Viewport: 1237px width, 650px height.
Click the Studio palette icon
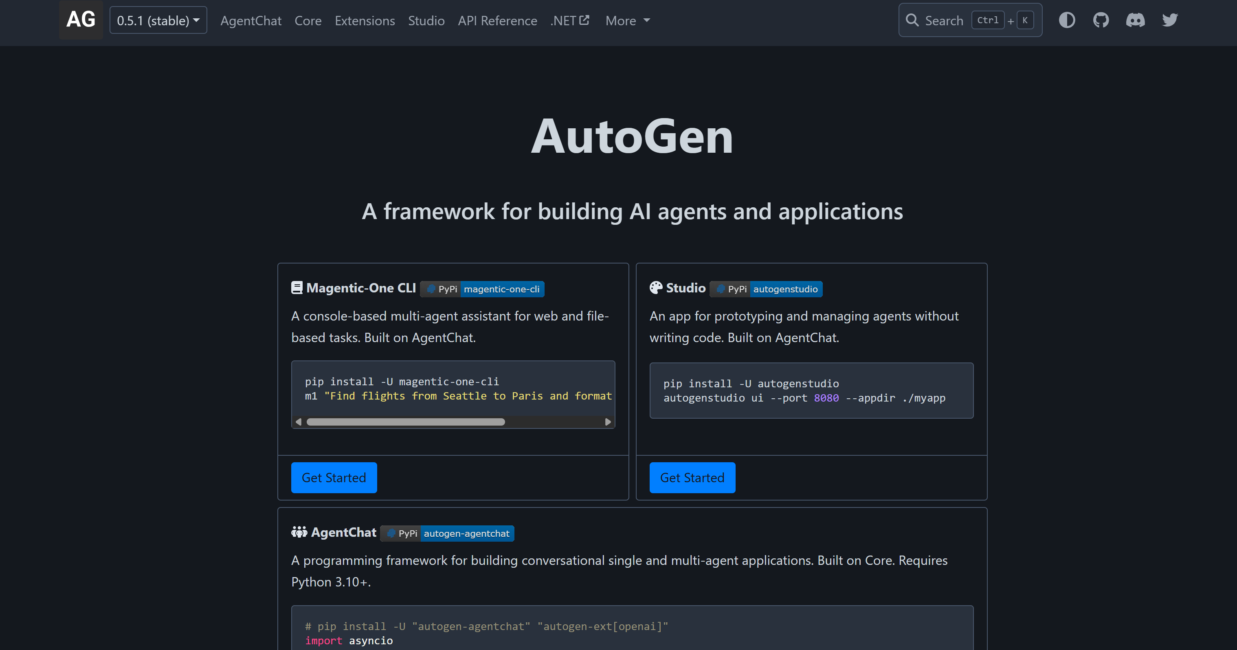pos(656,288)
